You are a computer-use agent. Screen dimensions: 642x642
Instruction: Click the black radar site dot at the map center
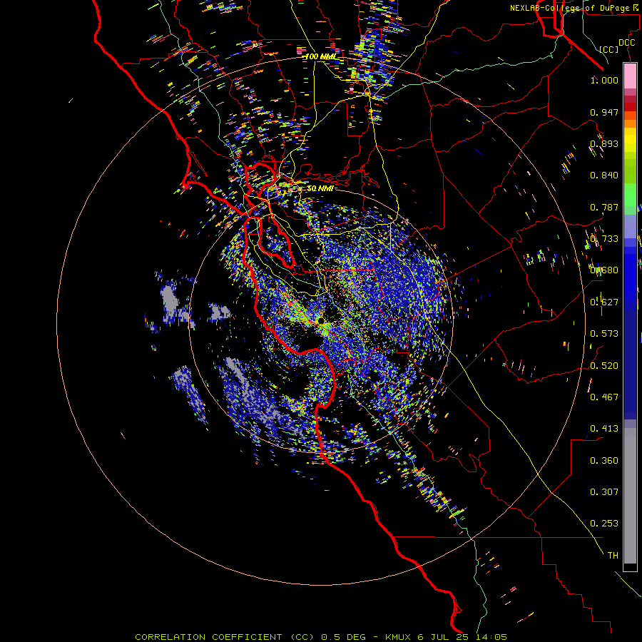click(320, 320)
